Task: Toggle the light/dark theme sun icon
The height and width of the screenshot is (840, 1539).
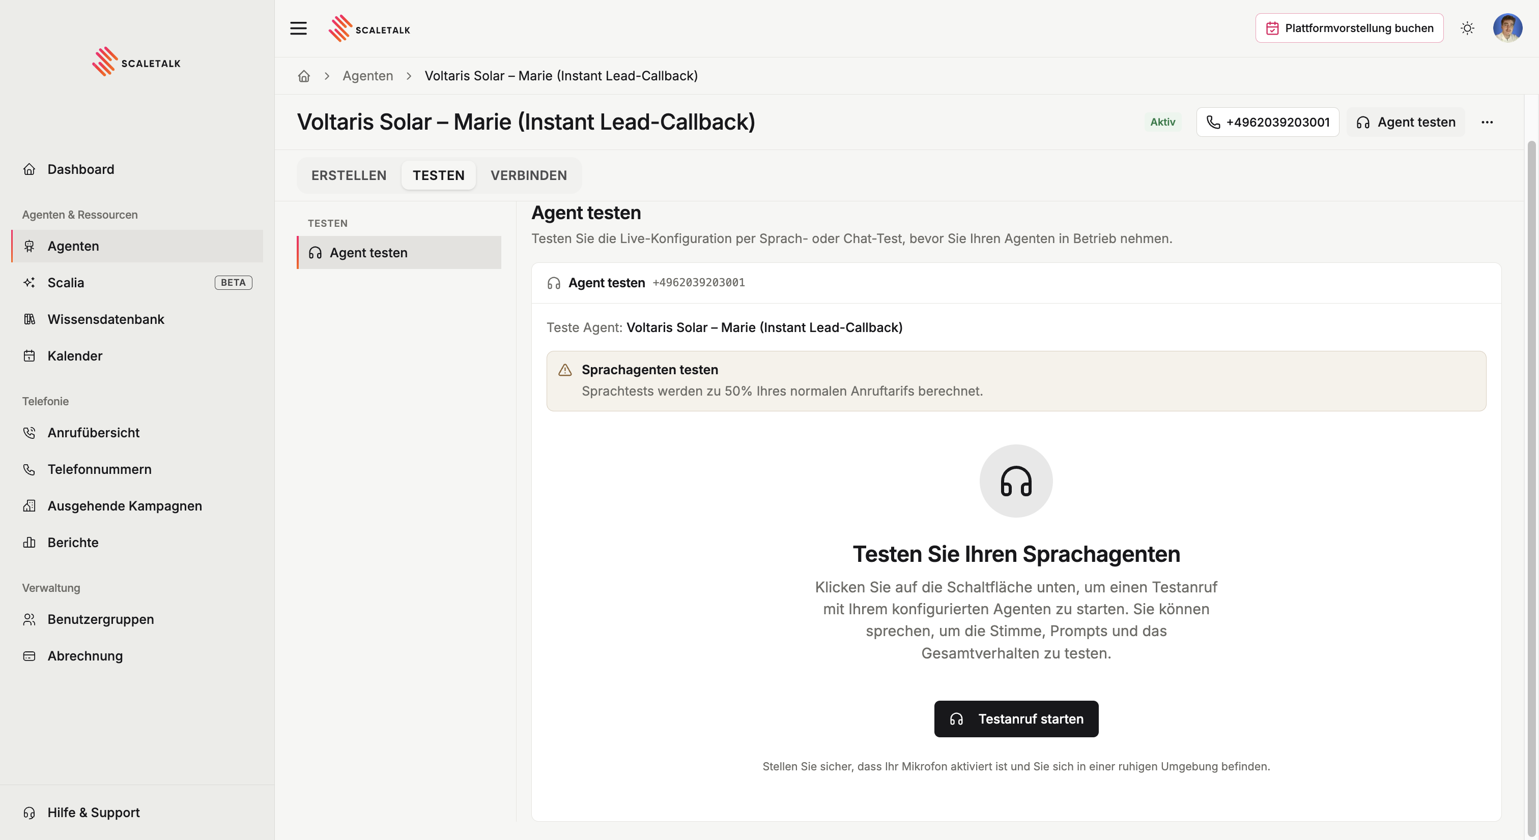Action: tap(1467, 28)
